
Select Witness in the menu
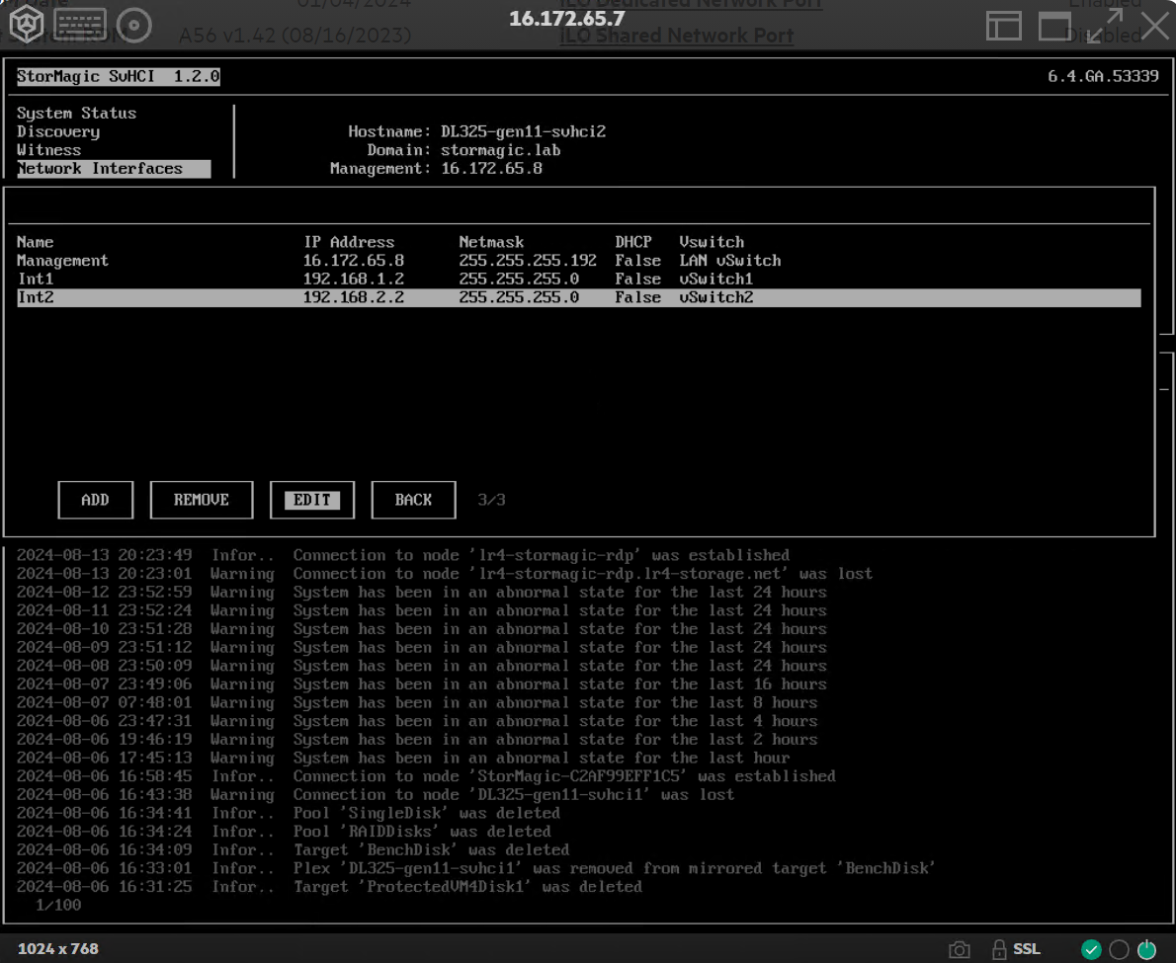pos(48,150)
